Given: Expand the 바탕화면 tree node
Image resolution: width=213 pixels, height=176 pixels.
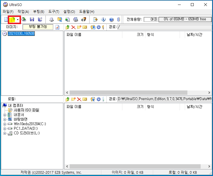Looking at the screenshot, I should [x=5, y=120].
